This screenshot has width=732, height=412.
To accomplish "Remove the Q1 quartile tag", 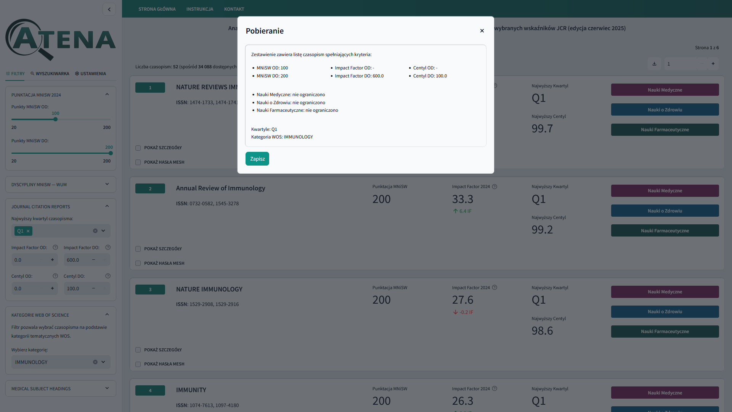I will click(x=28, y=231).
